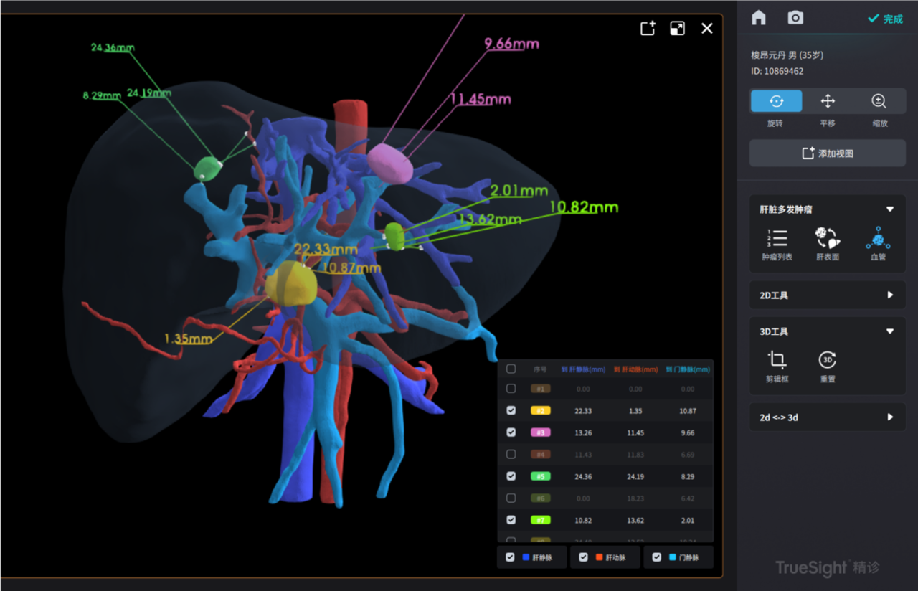Expand the 2d <-> 3d section
Viewport: 918px width, 591px height.
pyautogui.click(x=890, y=417)
